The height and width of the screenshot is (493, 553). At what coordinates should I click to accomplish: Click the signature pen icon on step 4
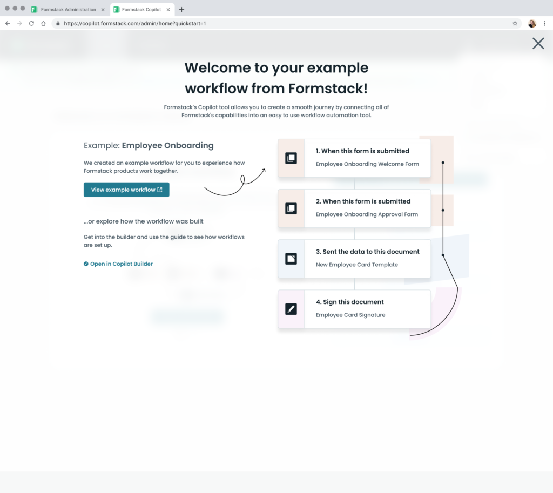[x=291, y=309]
